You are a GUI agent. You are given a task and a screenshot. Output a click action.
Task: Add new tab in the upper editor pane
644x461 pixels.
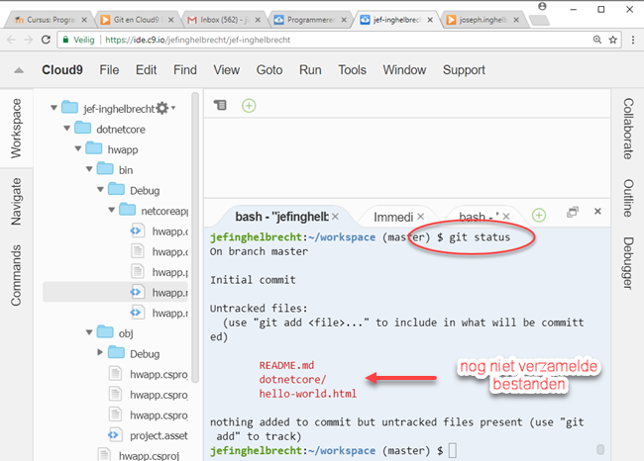249,106
